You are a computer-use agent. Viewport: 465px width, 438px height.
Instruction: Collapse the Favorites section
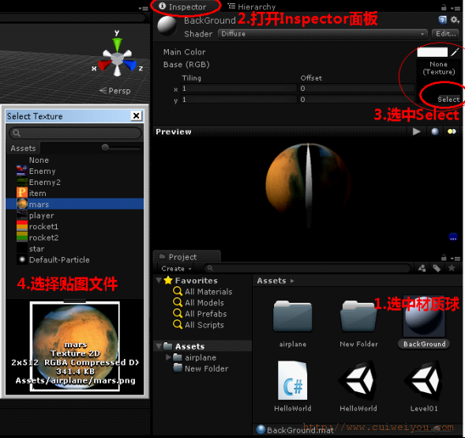(x=159, y=280)
